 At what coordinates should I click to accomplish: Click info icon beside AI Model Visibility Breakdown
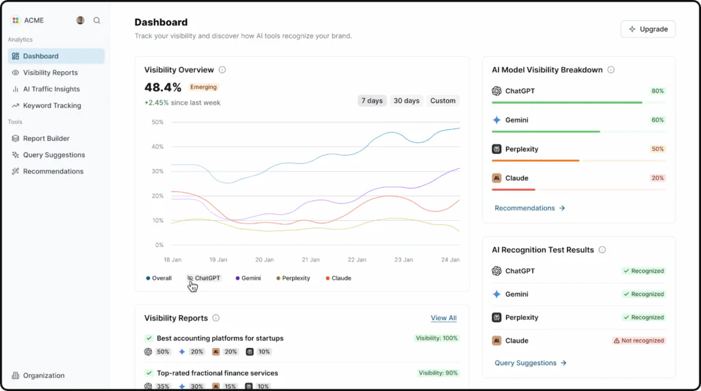(611, 70)
